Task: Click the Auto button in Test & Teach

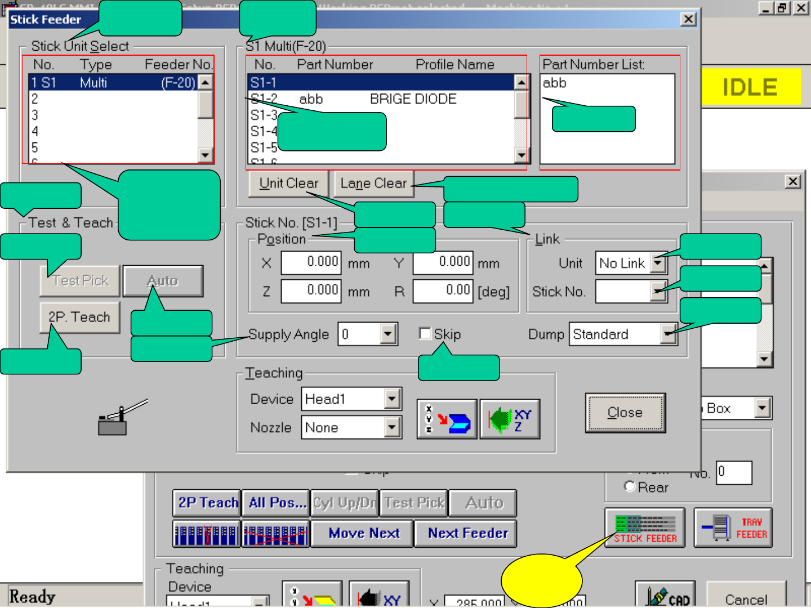Action: pyautogui.click(x=163, y=281)
